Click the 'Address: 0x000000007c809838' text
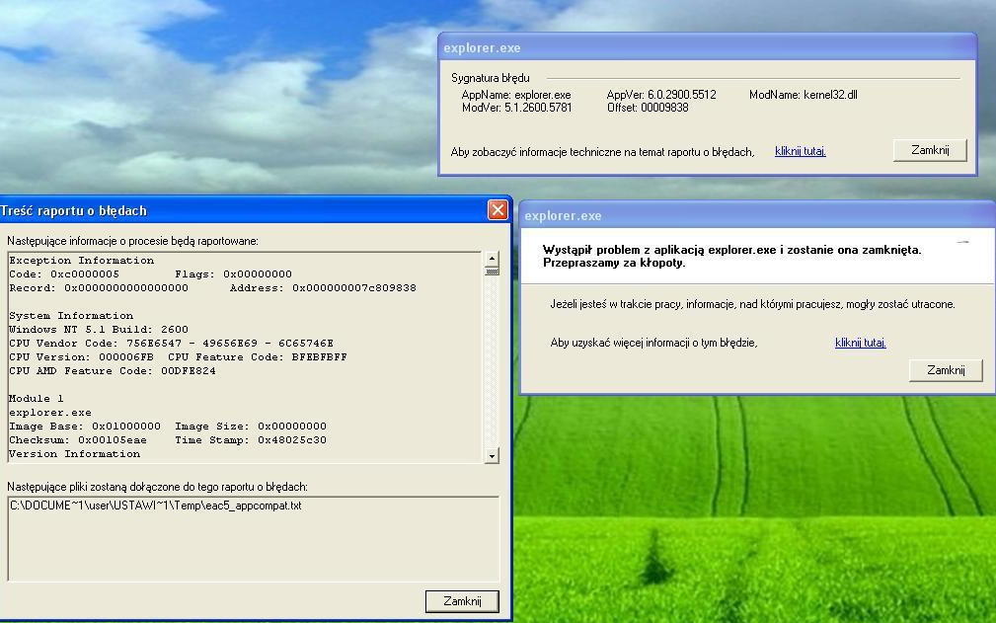 [323, 288]
